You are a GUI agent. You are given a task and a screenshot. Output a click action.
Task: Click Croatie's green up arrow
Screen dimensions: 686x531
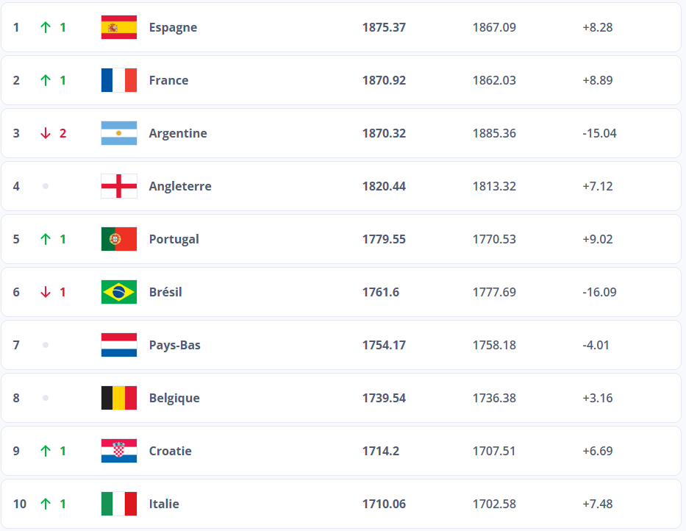tap(46, 451)
